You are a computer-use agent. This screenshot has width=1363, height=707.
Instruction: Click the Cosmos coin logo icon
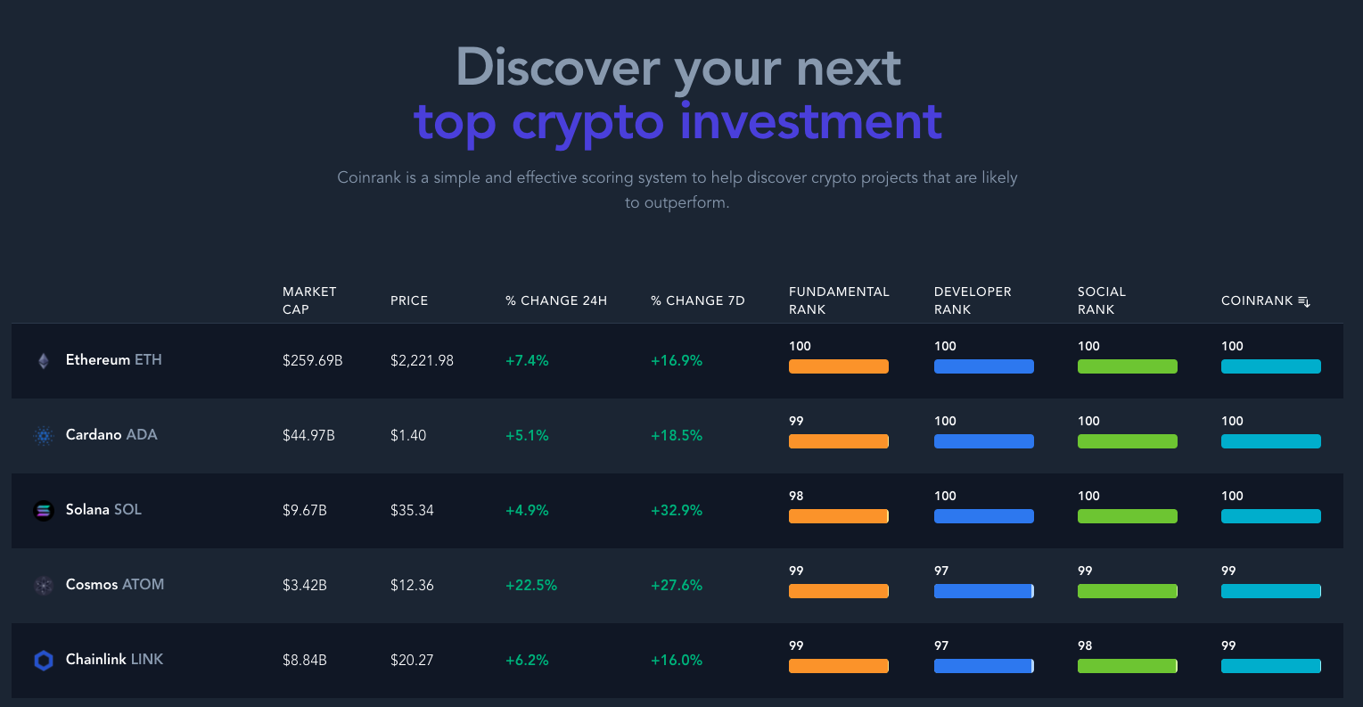pyautogui.click(x=44, y=586)
